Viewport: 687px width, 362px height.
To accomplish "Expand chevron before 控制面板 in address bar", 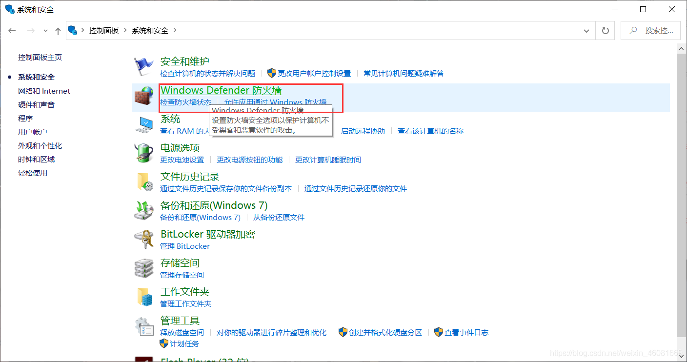I will (83, 30).
